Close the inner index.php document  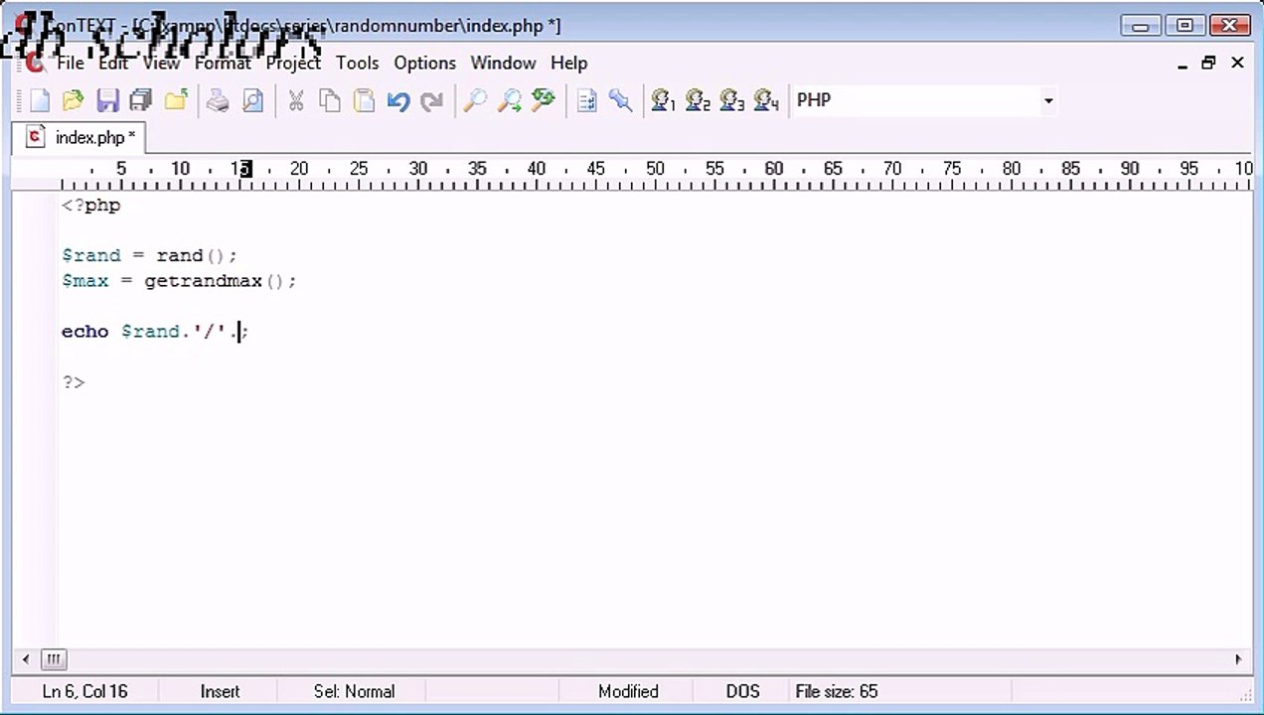pyautogui.click(x=1237, y=63)
